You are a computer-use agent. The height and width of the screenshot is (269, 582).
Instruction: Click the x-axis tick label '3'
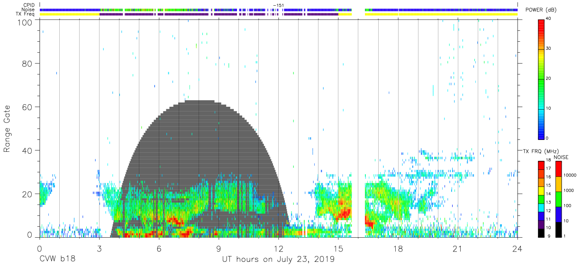click(x=99, y=249)
